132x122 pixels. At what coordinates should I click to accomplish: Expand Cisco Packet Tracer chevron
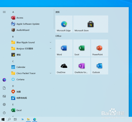click(50, 73)
